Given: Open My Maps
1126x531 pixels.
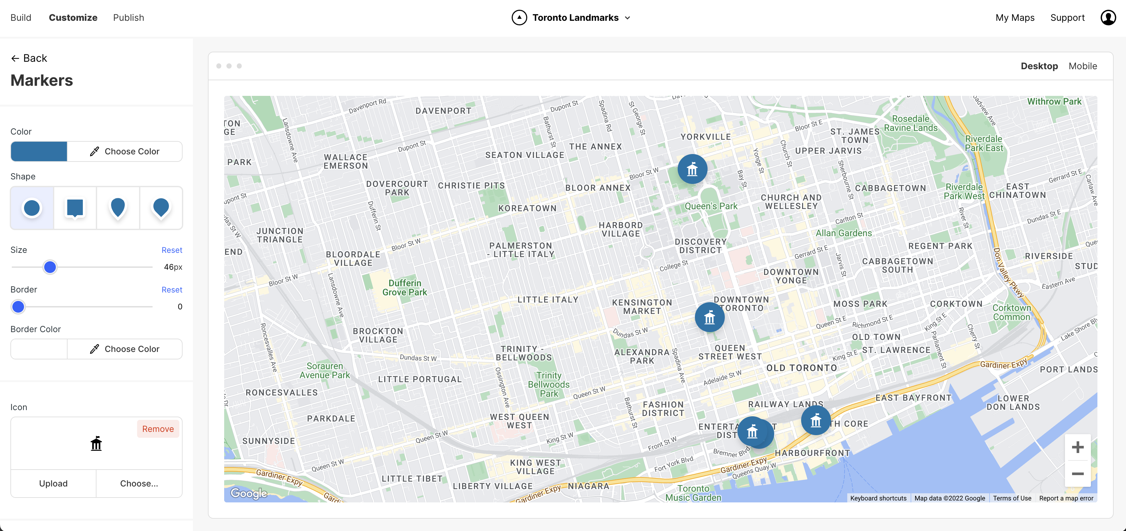Looking at the screenshot, I should click(x=1015, y=18).
